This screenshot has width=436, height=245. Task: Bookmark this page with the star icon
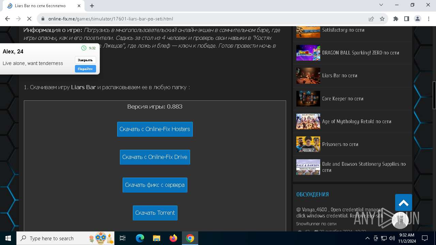click(x=382, y=19)
